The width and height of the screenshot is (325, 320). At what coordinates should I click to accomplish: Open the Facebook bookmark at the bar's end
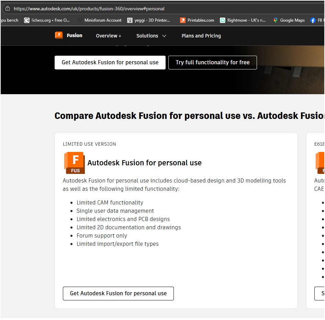[317, 20]
